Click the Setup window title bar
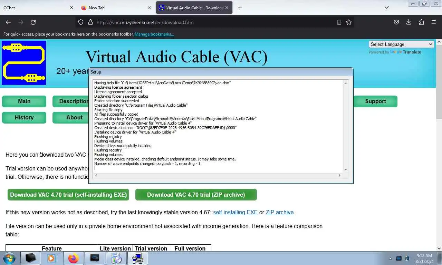This screenshot has width=442, height=265. click(x=221, y=72)
